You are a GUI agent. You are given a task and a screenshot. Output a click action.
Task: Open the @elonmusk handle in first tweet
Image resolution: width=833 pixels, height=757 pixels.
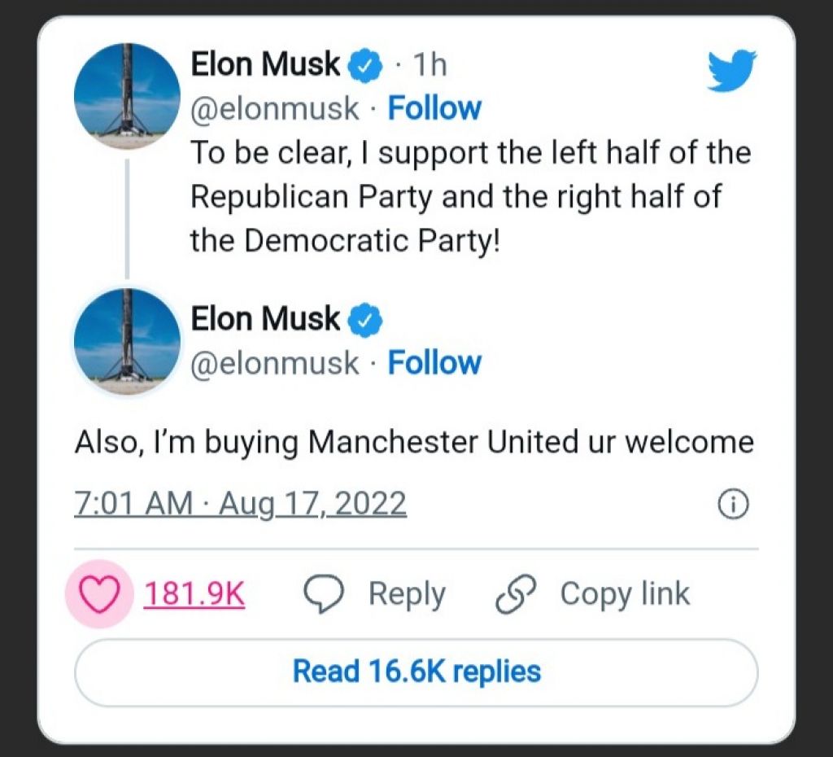click(274, 109)
